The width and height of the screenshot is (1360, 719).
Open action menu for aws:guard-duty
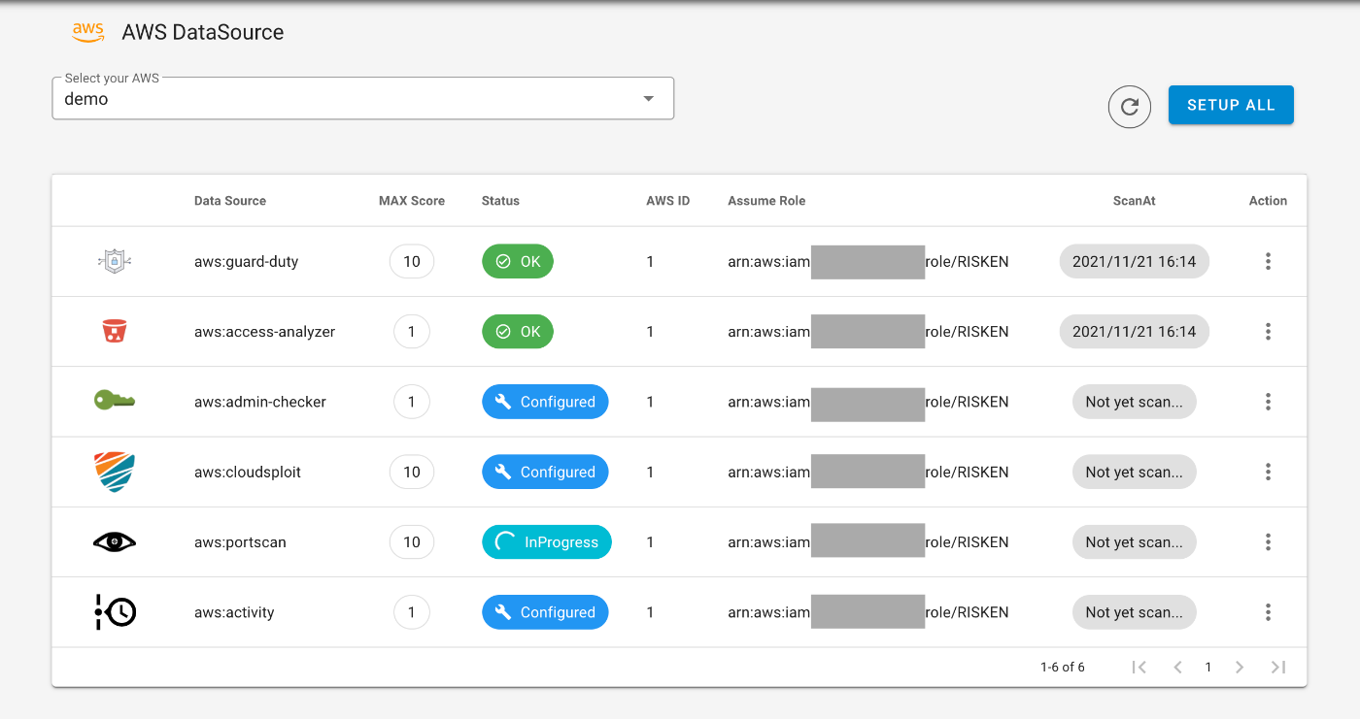(1268, 261)
